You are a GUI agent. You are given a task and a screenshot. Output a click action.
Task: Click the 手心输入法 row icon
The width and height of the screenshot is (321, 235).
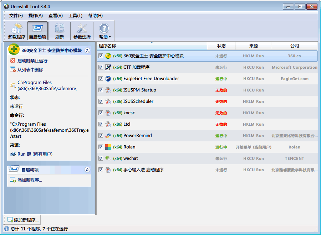(x=108, y=170)
